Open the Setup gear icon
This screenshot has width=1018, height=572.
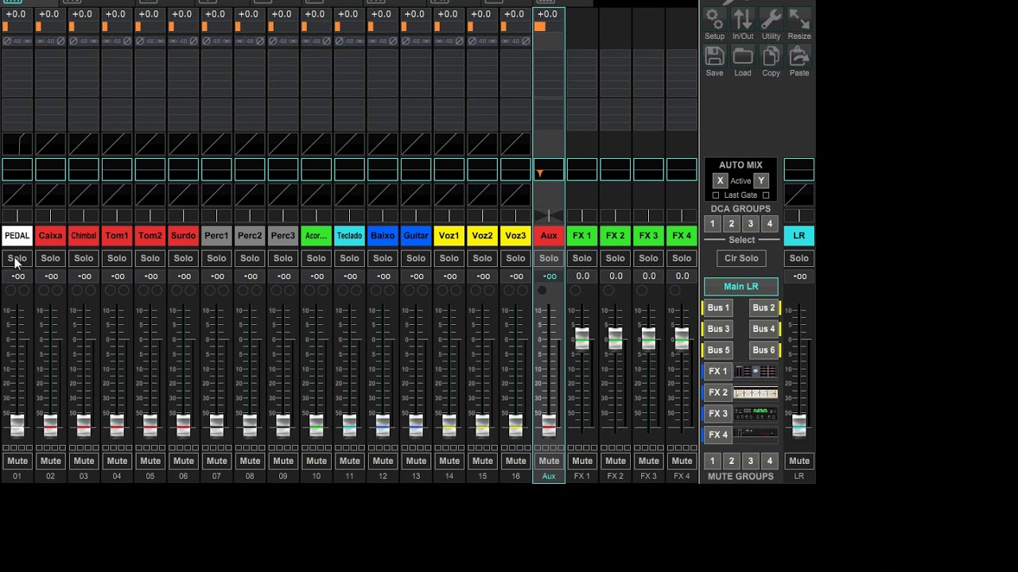[714, 20]
